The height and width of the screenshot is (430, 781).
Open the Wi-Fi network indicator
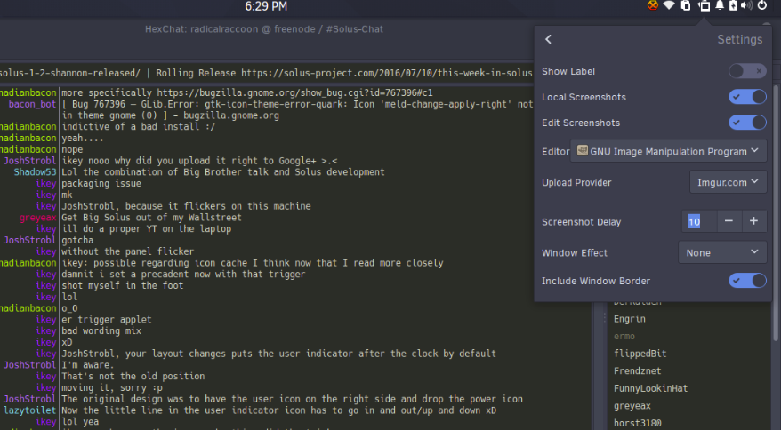point(669,5)
